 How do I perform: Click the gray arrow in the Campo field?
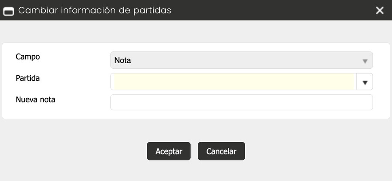365,61
